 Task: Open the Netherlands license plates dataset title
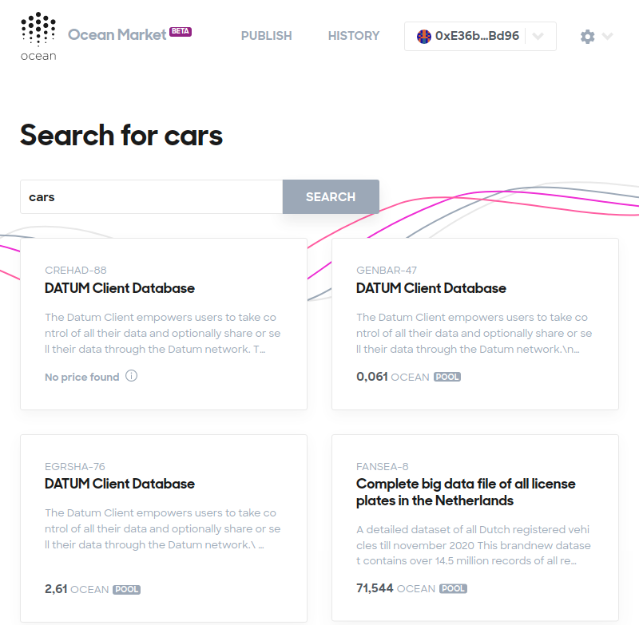(466, 492)
